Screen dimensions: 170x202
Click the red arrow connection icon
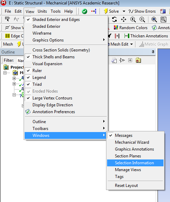(94, 11)
